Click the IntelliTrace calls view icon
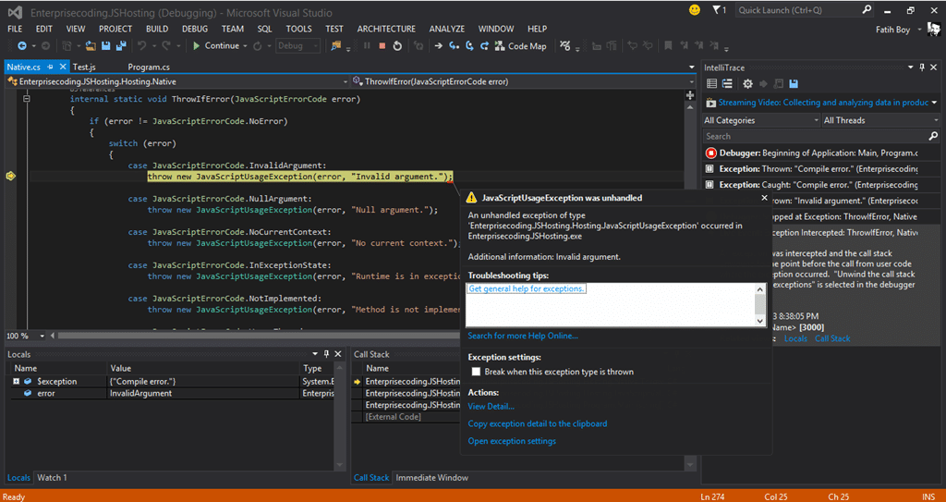Viewport: 946px width, 502px height. click(x=727, y=84)
